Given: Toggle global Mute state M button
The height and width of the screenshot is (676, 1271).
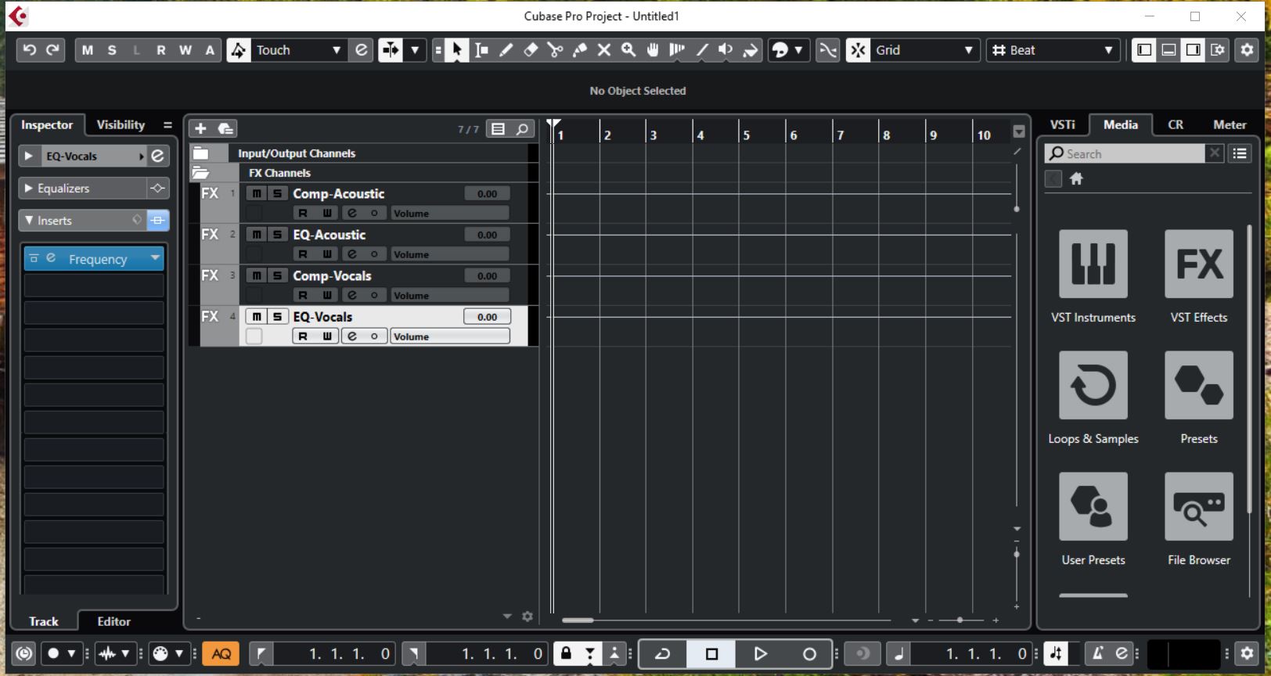Looking at the screenshot, I should point(88,50).
